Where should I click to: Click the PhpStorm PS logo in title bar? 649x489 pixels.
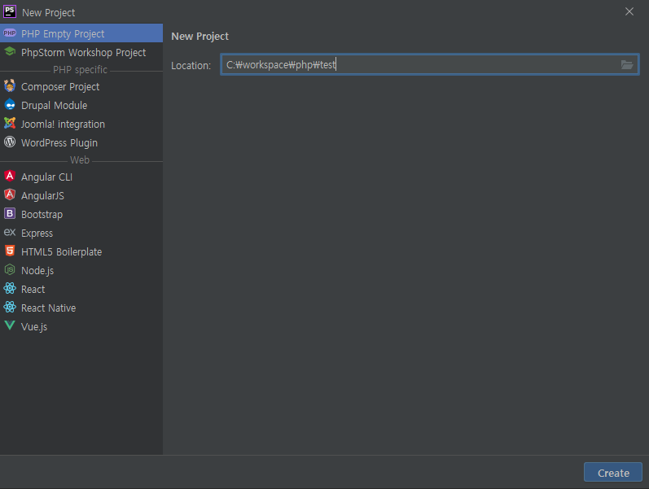[x=10, y=11]
